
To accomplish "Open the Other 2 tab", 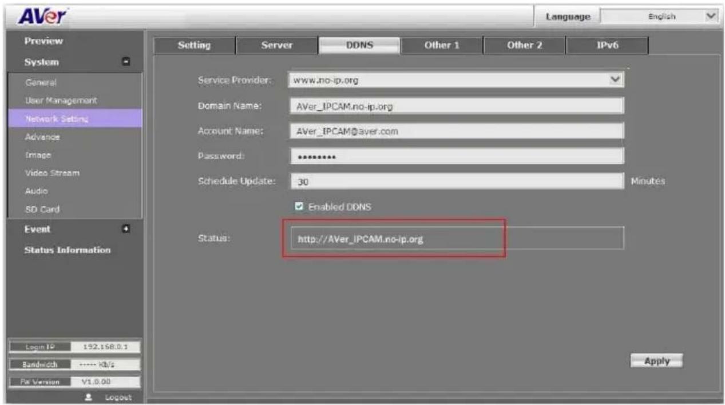I will pos(524,46).
